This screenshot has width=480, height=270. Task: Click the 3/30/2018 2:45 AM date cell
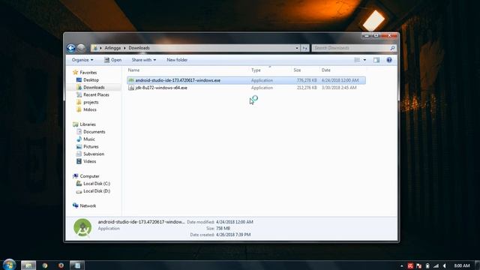coord(339,88)
